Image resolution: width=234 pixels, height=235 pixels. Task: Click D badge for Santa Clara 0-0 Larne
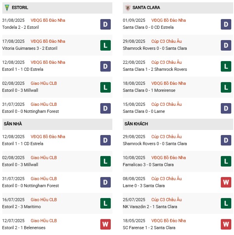[x=227, y=109]
